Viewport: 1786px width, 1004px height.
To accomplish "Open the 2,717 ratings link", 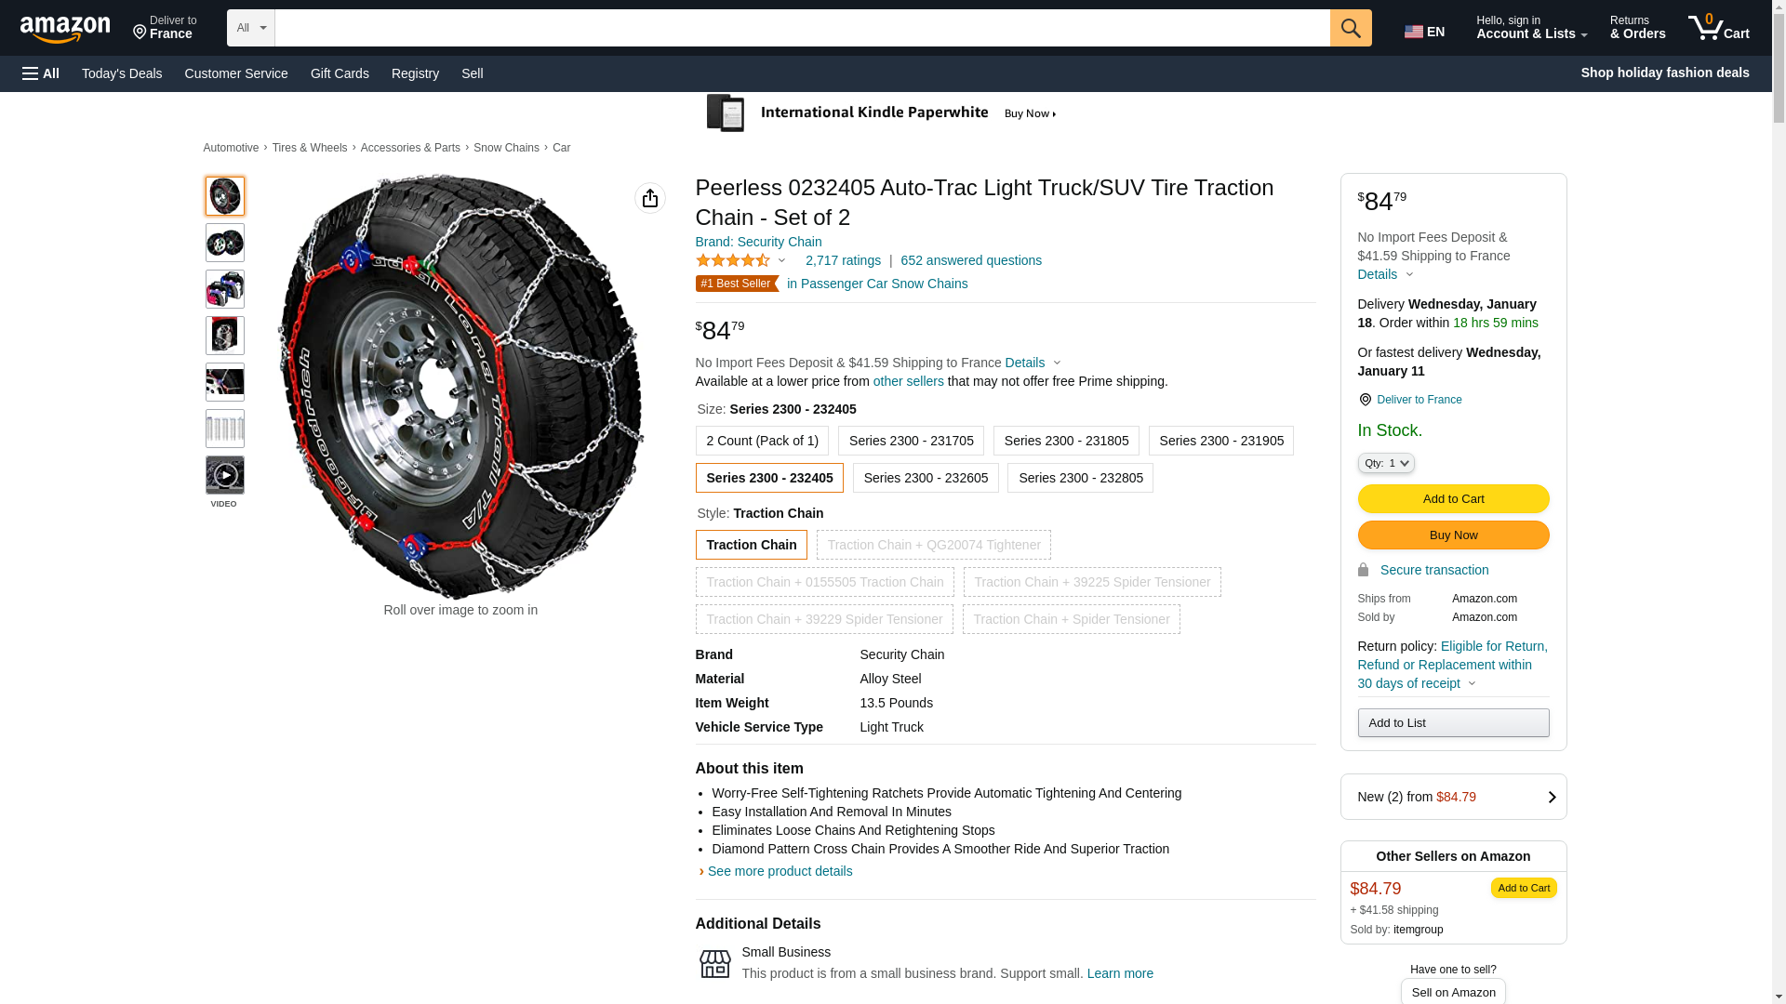I will pyautogui.click(x=843, y=261).
